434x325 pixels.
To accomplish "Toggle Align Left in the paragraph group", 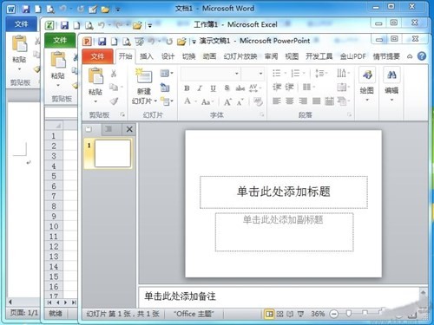I will coord(277,101).
